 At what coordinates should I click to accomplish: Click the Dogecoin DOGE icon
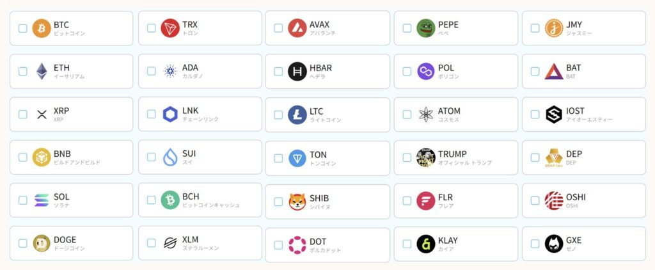(42, 243)
